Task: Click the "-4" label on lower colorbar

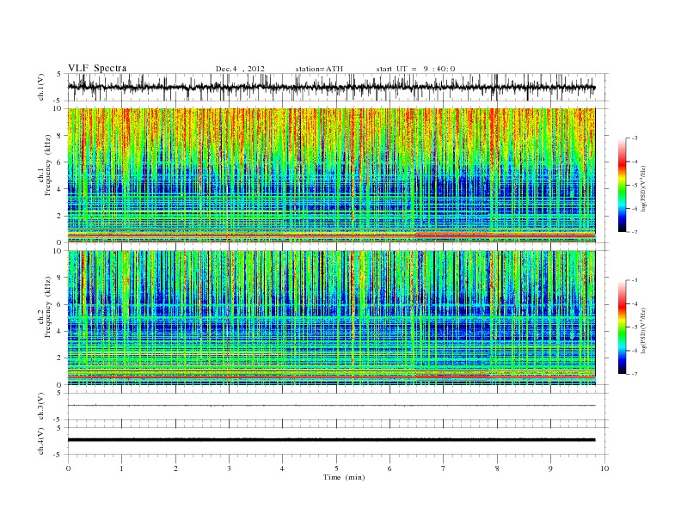Action: 634,303
